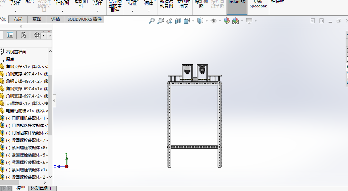The image size is (348, 191).
Task: Select the 运动算例 1 bottom tab
Action: coord(42,188)
